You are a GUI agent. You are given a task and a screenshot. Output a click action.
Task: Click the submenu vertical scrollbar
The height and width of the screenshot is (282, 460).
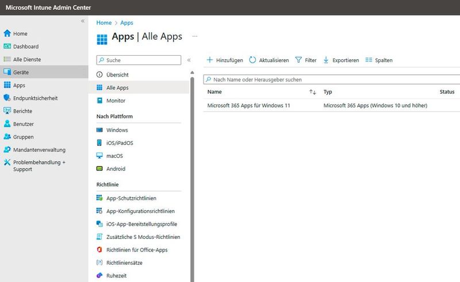192,179
